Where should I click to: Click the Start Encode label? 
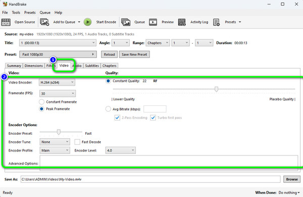[x=106, y=22]
